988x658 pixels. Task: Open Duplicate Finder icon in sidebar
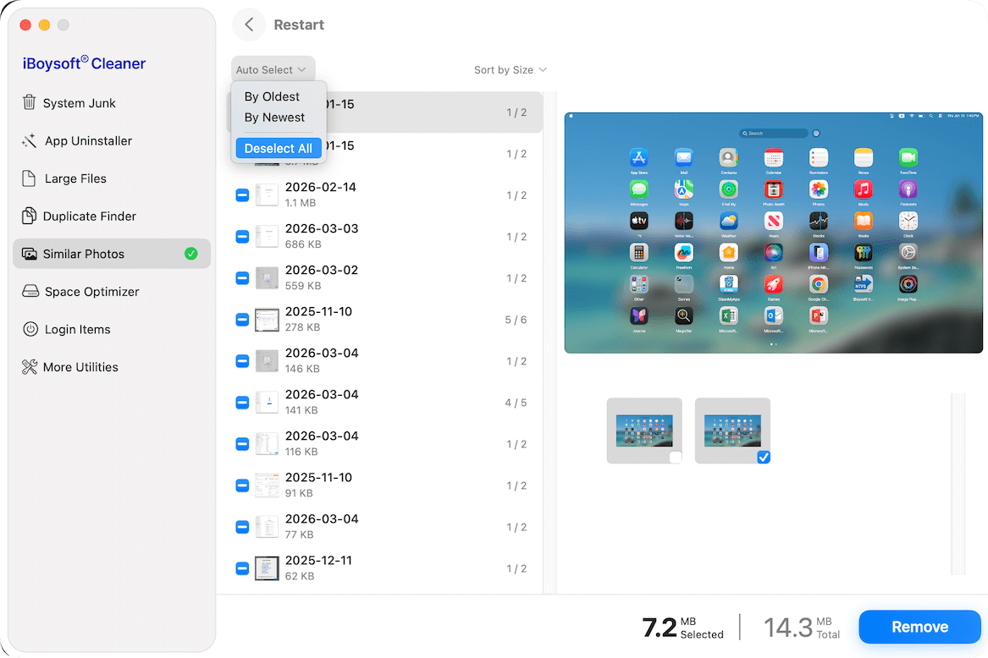point(29,217)
